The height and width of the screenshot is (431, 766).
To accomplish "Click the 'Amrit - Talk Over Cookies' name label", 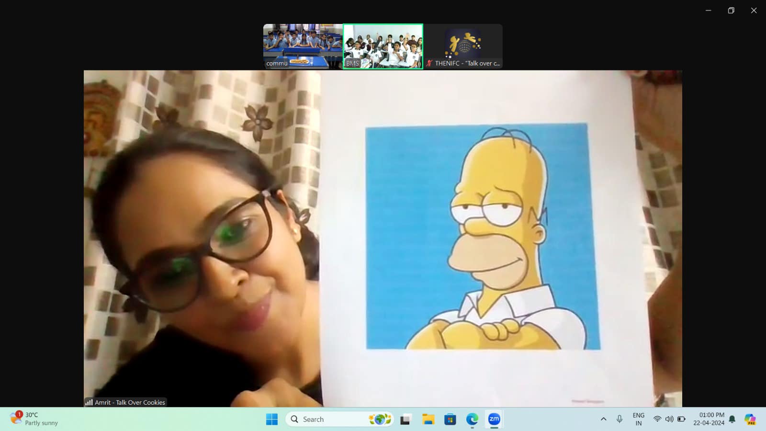I will click(x=130, y=402).
